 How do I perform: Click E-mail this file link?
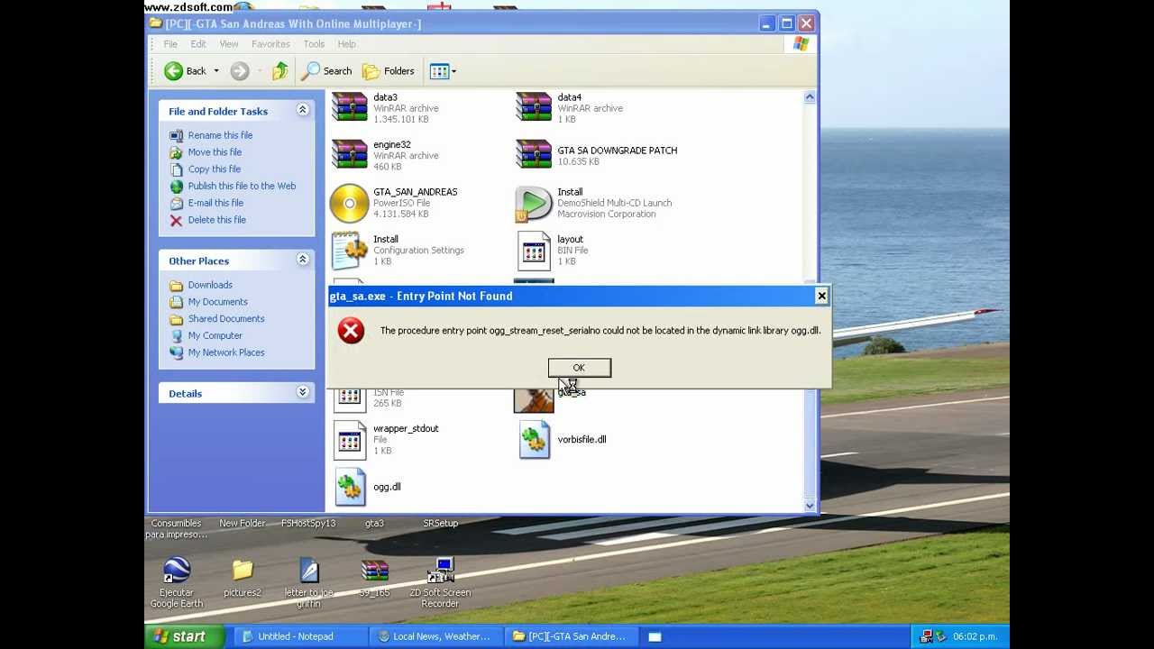[215, 203]
